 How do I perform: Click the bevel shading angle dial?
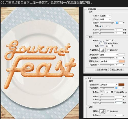[x=102, y=43]
